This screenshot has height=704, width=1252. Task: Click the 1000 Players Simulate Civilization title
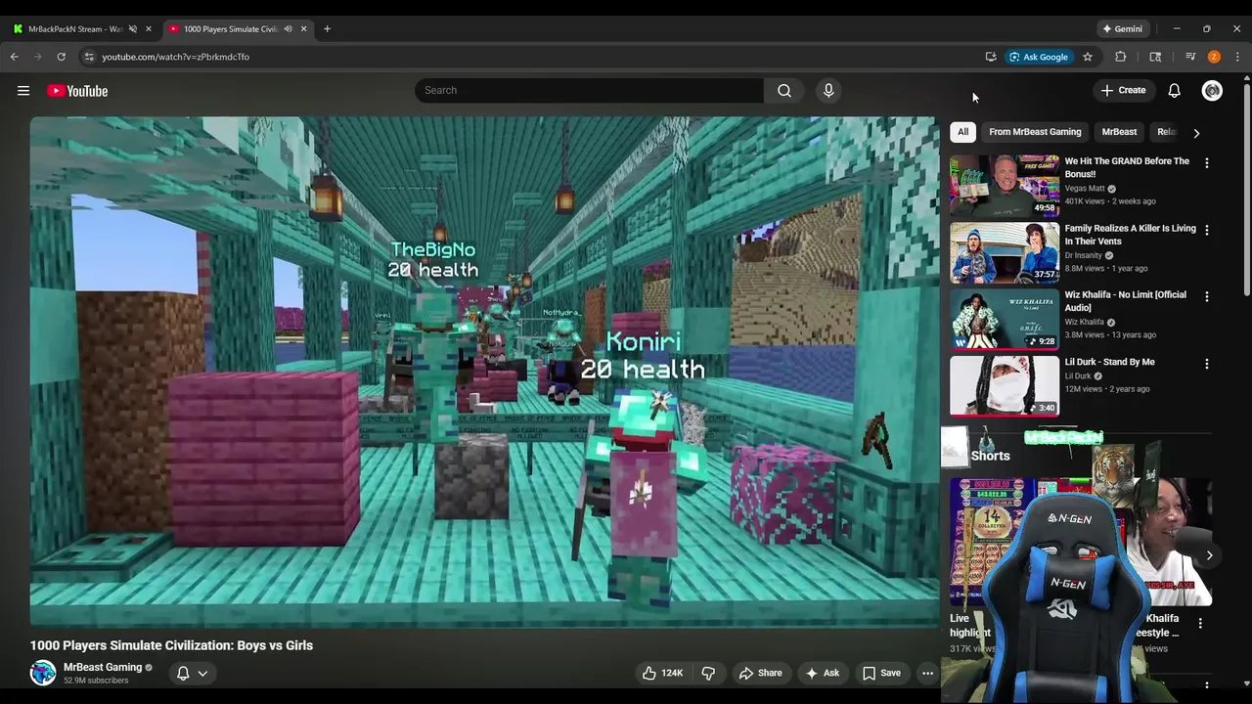tap(171, 645)
